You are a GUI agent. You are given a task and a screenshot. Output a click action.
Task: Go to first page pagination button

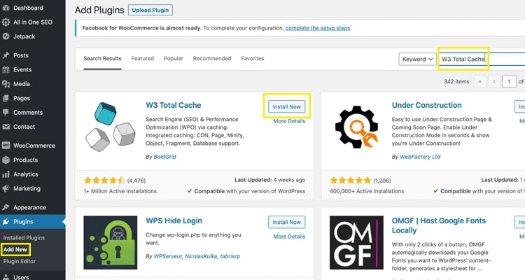[479, 81]
